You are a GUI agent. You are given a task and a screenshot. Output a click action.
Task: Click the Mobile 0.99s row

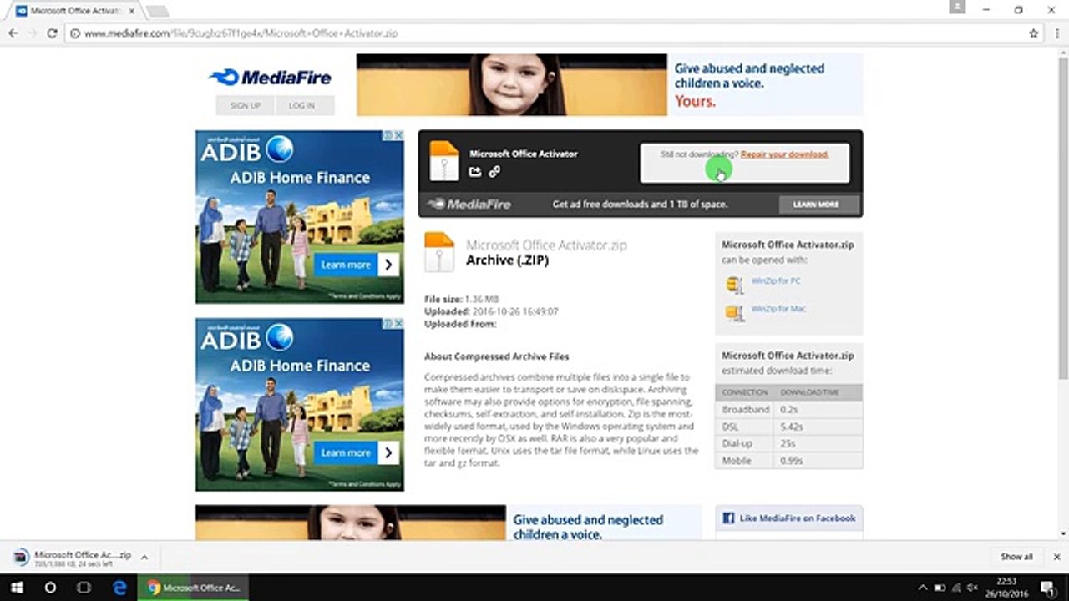(x=789, y=460)
